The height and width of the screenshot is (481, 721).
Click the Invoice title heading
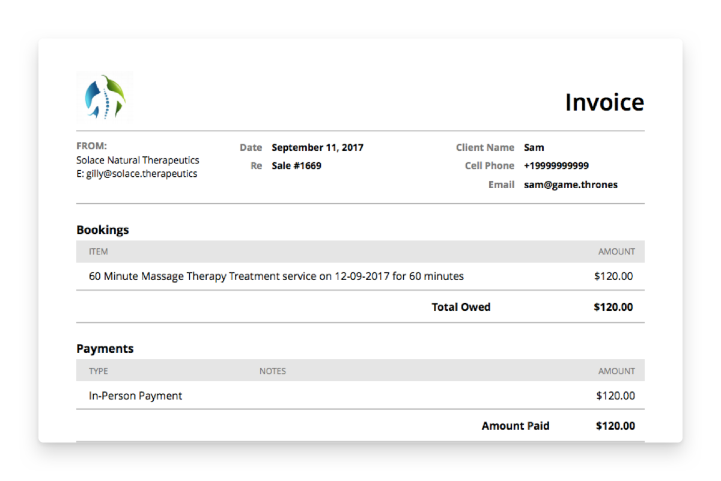[604, 103]
